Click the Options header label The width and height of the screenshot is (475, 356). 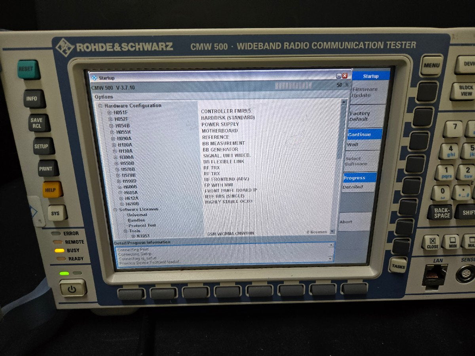(x=104, y=97)
